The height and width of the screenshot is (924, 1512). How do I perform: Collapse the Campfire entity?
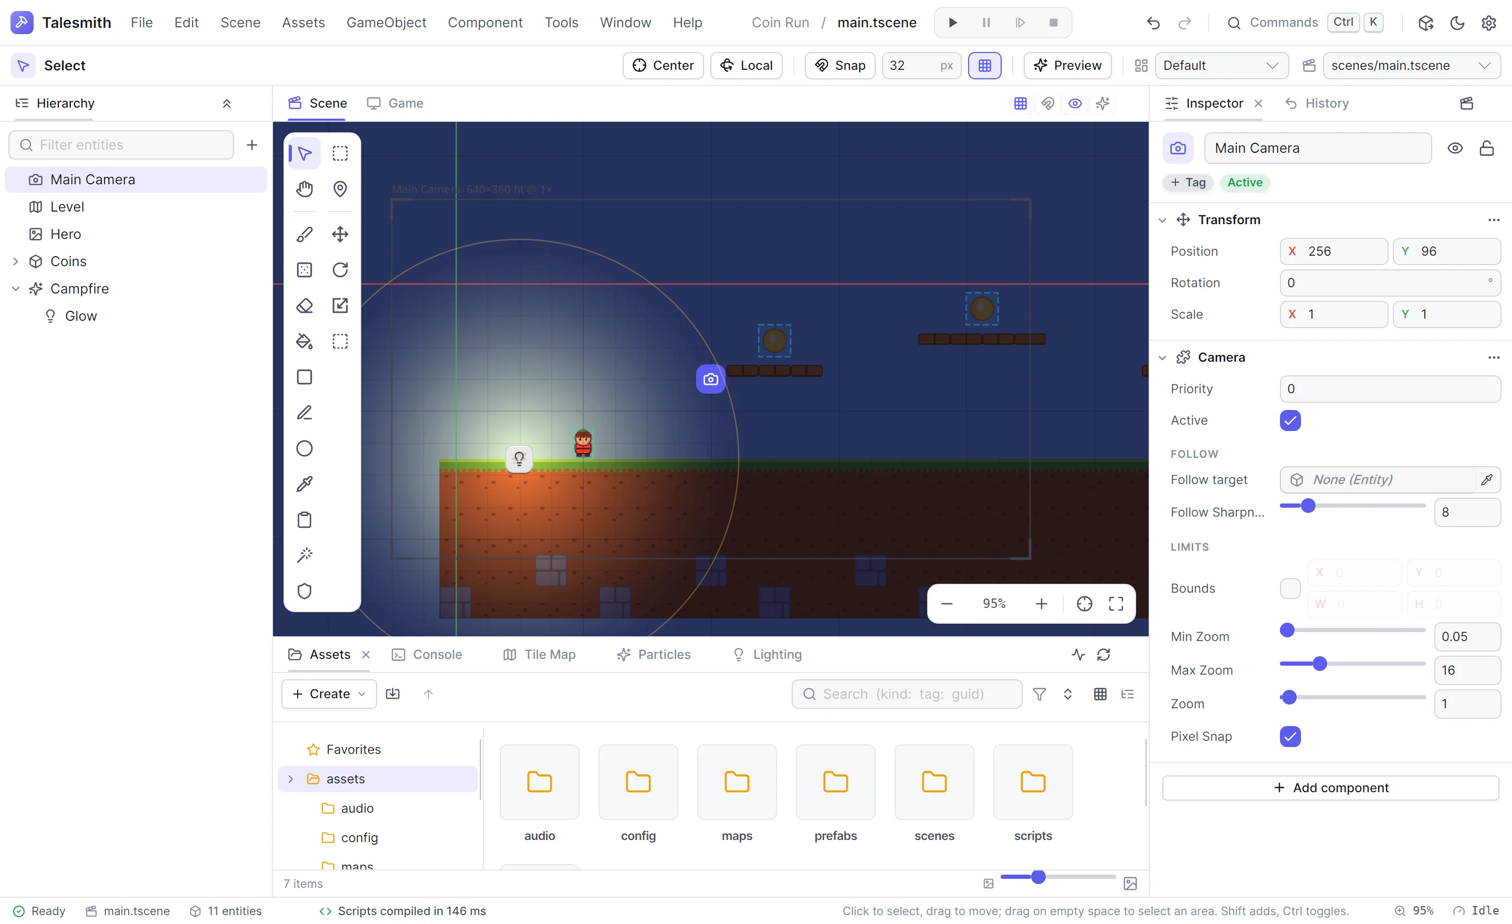(16, 288)
